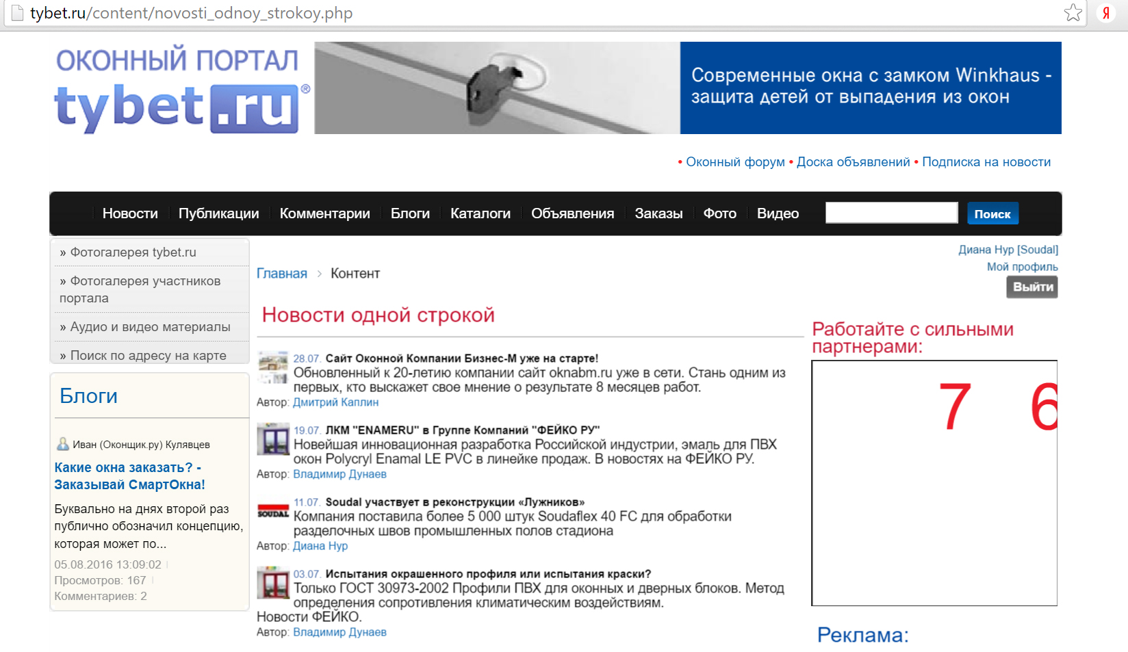Select the text "Просмотров: 167"
The width and height of the screenshot is (1128, 652).
click(100, 581)
